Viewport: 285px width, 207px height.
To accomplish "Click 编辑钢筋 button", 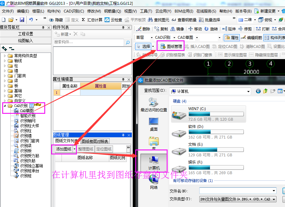I will [251, 38].
